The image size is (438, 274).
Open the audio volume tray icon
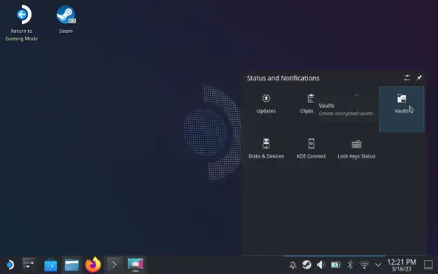321,264
